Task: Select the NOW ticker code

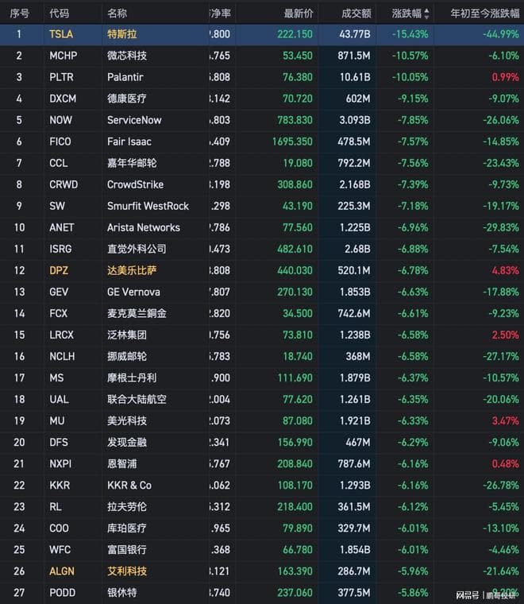Action: 60,120
